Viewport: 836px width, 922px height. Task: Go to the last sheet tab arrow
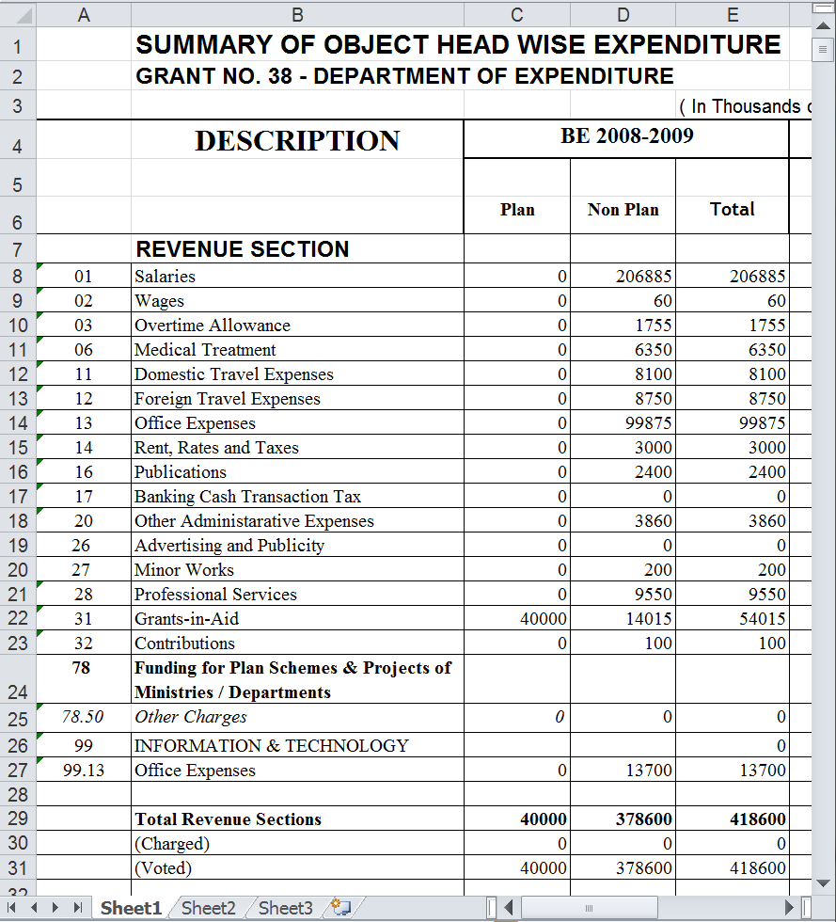click(x=77, y=907)
